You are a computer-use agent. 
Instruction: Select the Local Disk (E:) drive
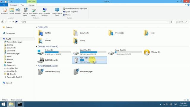click(x=125, y=52)
